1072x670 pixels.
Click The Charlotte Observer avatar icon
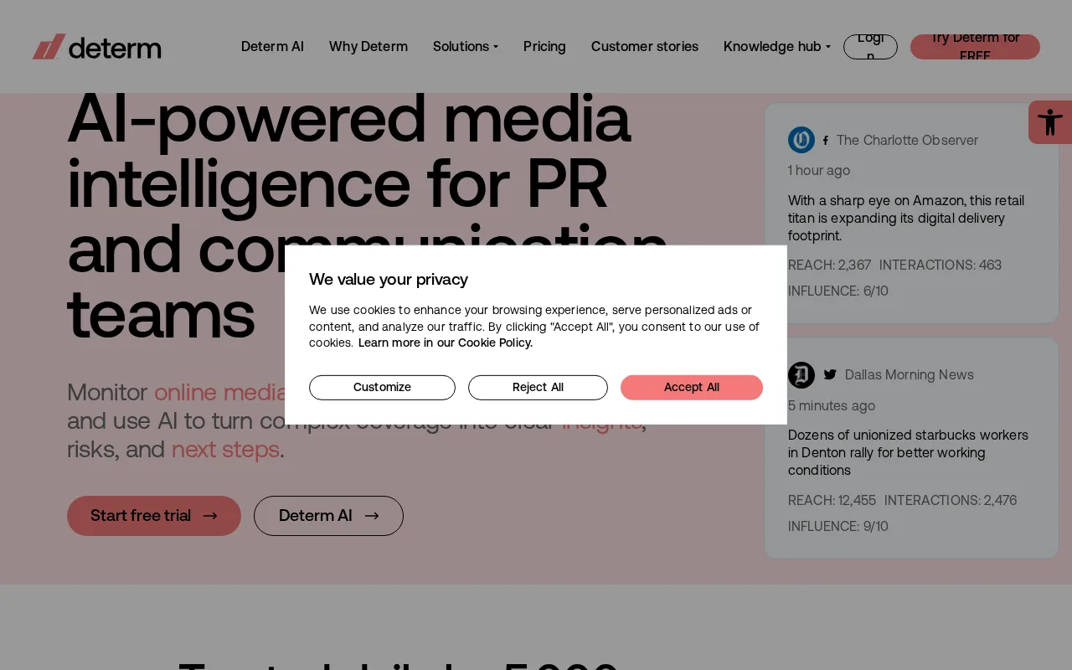point(801,140)
